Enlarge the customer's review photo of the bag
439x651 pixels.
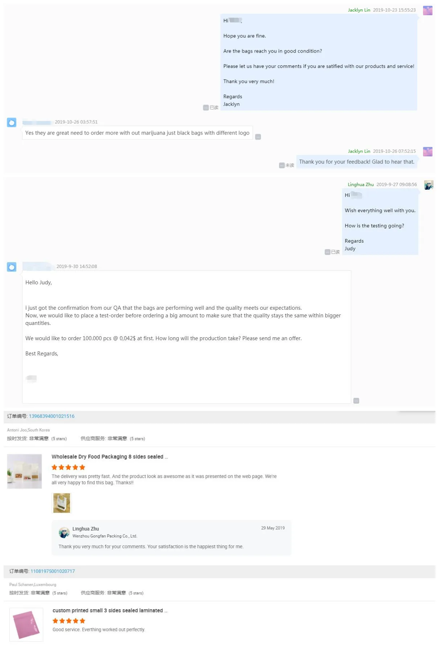point(62,503)
